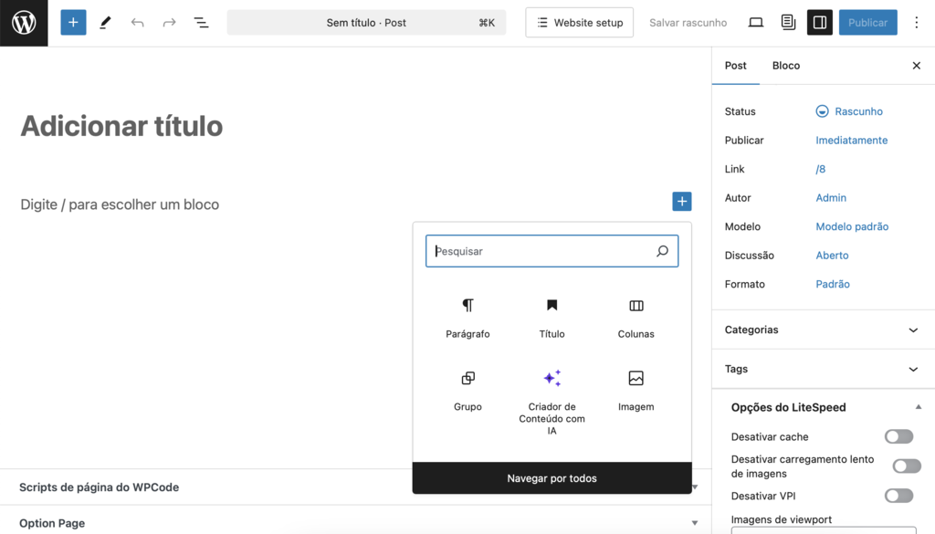This screenshot has width=935, height=534.
Task: Select the Post tab
Action: click(x=736, y=66)
